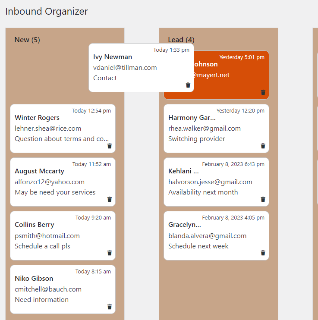This screenshot has width=318, height=320.
Task: Click the Collins Berry card name
Action: [35, 225]
